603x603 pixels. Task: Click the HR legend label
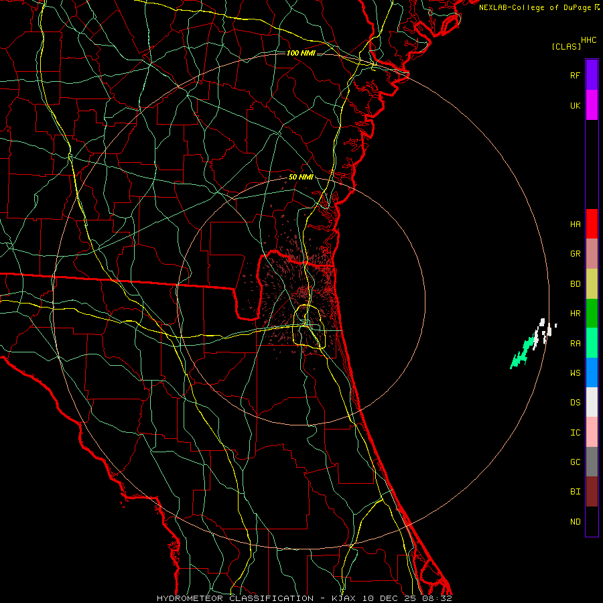pos(575,314)
